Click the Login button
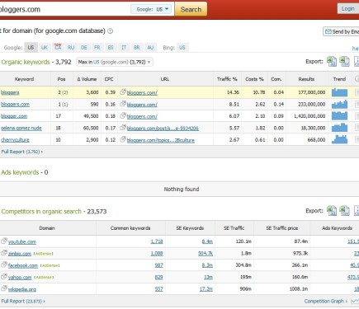Image resolution: width=359 pixels, height=309 pixels. pos(348,9)
